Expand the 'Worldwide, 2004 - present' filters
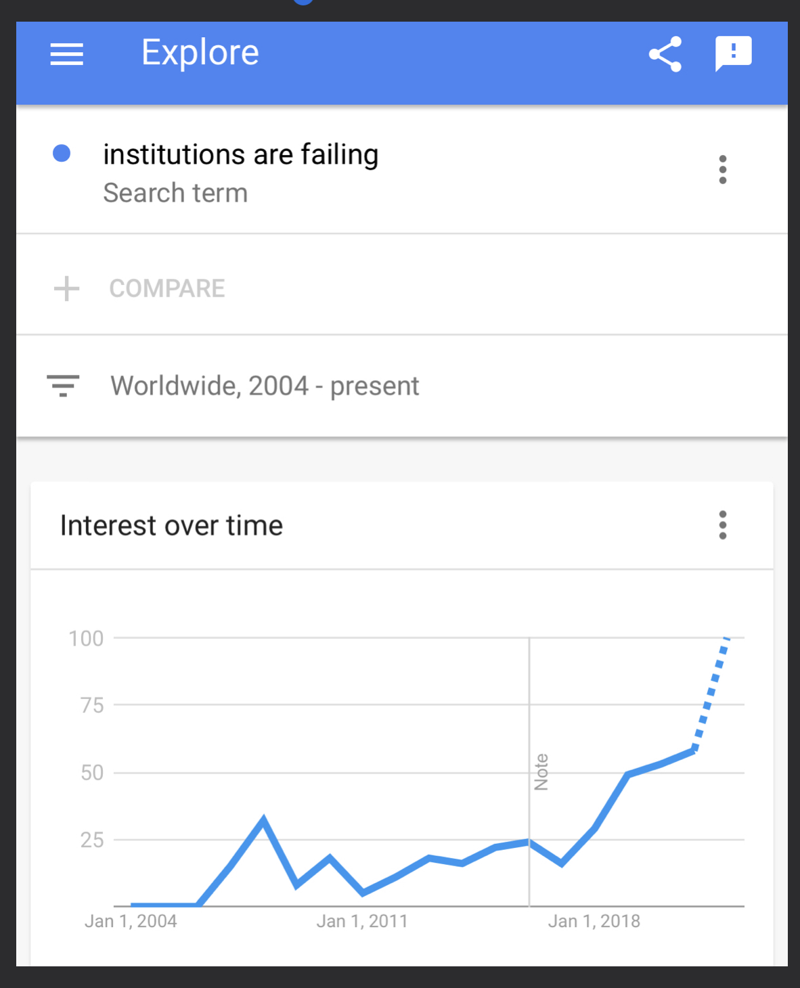800x988 pixels. [265, 386]
